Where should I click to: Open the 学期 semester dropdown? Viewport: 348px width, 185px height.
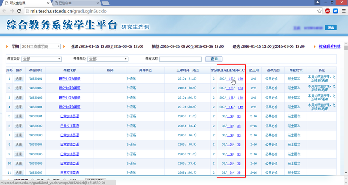(41, 46)
